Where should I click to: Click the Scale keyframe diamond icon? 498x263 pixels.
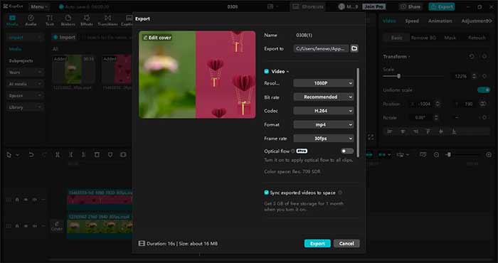coord(484,76)
